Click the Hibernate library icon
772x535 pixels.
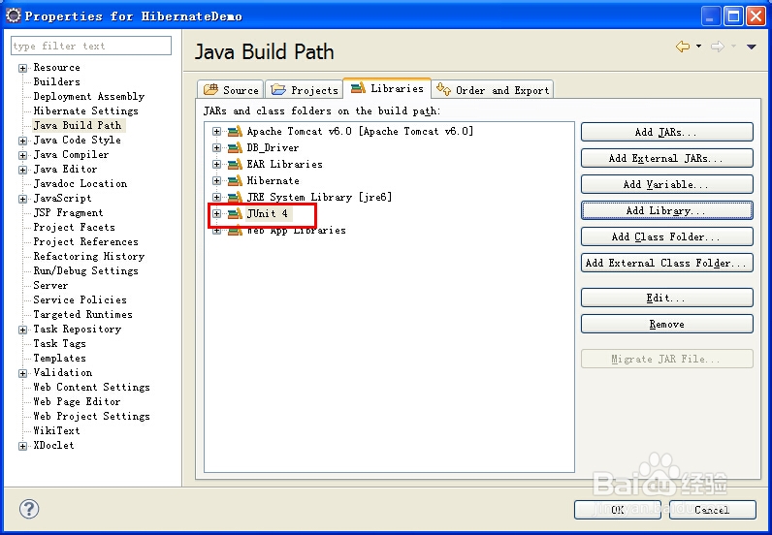(235, 180)
